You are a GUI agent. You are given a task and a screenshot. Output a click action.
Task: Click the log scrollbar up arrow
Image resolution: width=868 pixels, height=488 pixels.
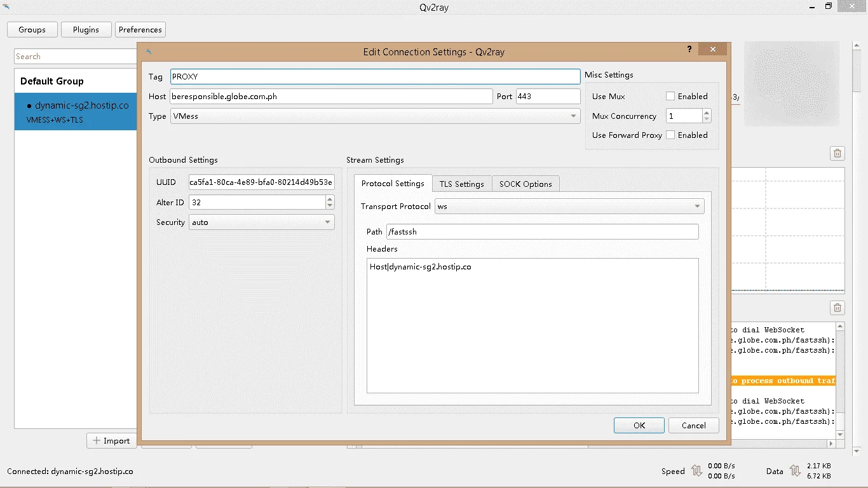(840, 327)
